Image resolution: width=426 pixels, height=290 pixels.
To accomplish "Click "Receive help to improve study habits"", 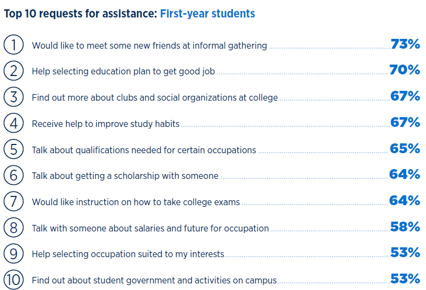I will 106,124.
